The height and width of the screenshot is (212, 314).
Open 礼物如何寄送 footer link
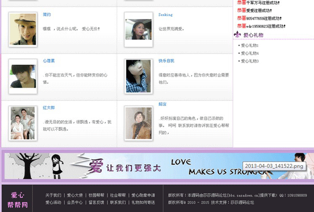[x=143, y=202]
